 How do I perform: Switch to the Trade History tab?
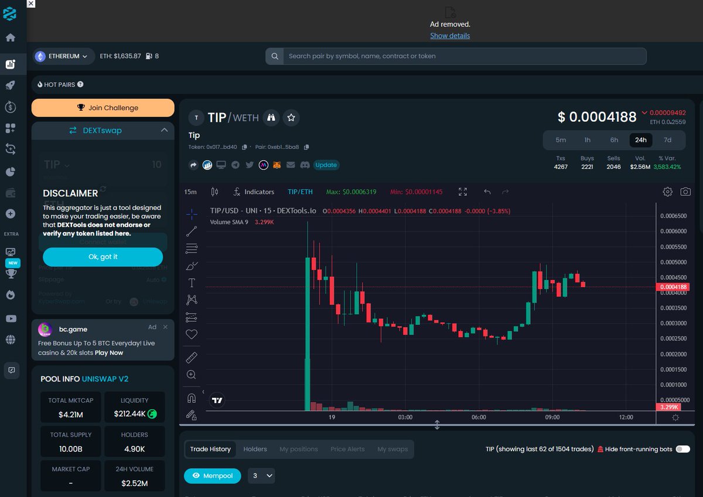pyautogui.click(x=210, y=449)
